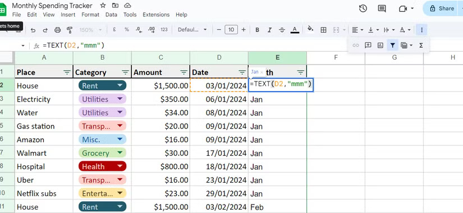Open version history clock icon
This screenshot has width=463, height=213.
coord(363,8)
